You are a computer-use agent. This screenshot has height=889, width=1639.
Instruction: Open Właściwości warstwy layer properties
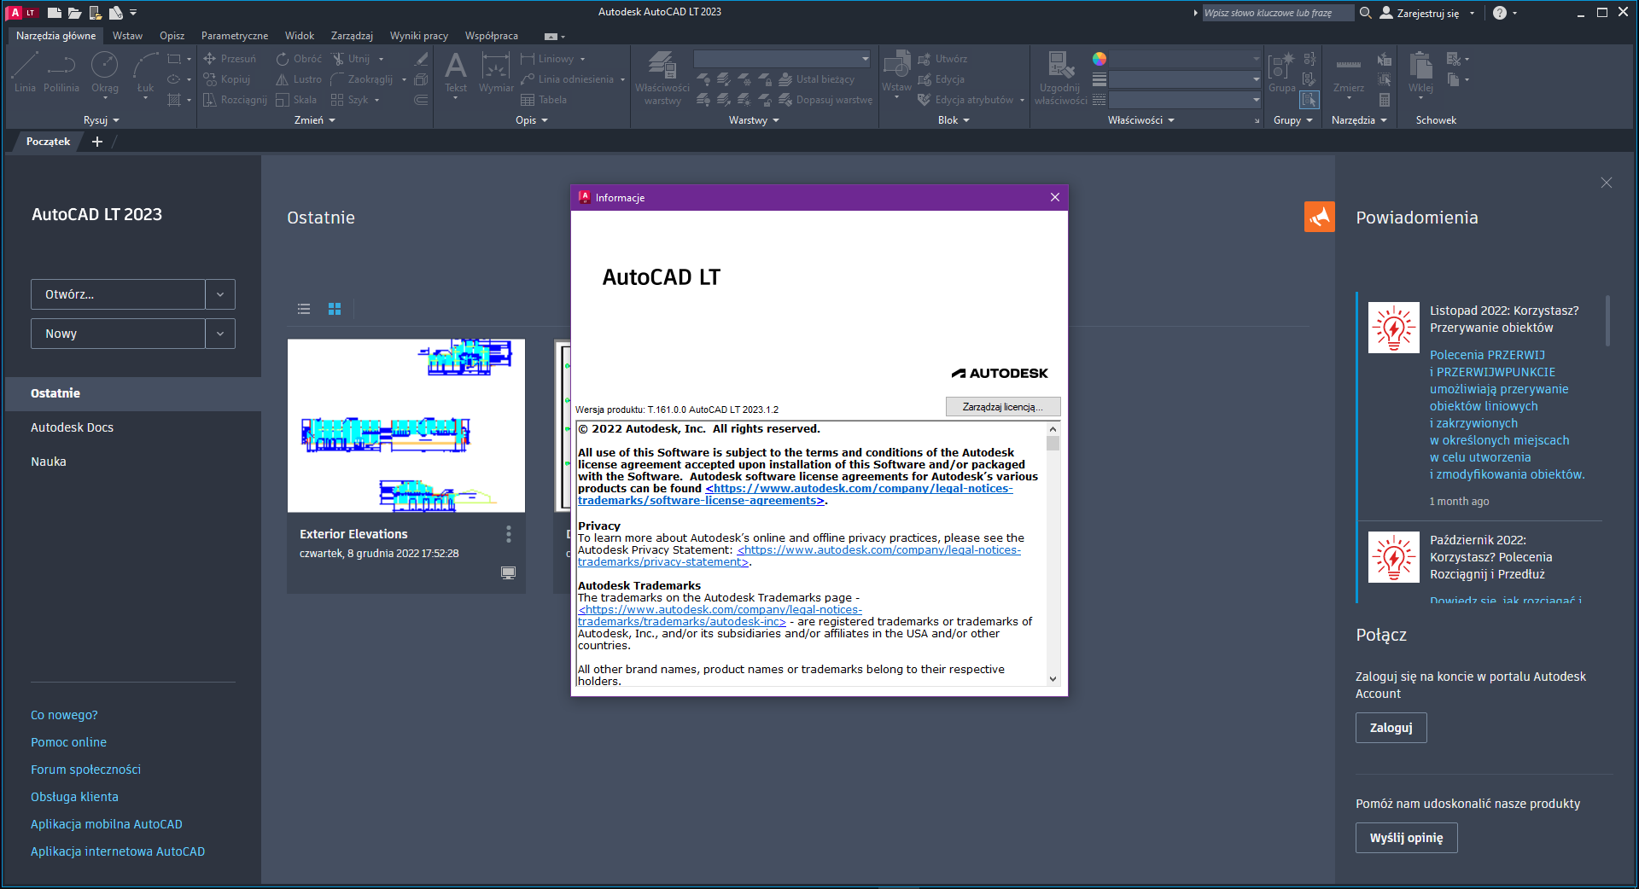coord(662,78)
